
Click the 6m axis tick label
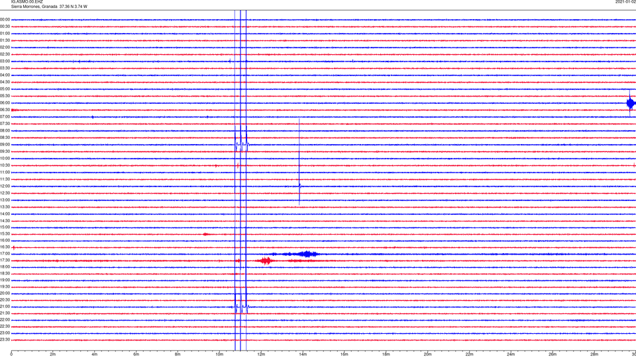coord(136,354)
